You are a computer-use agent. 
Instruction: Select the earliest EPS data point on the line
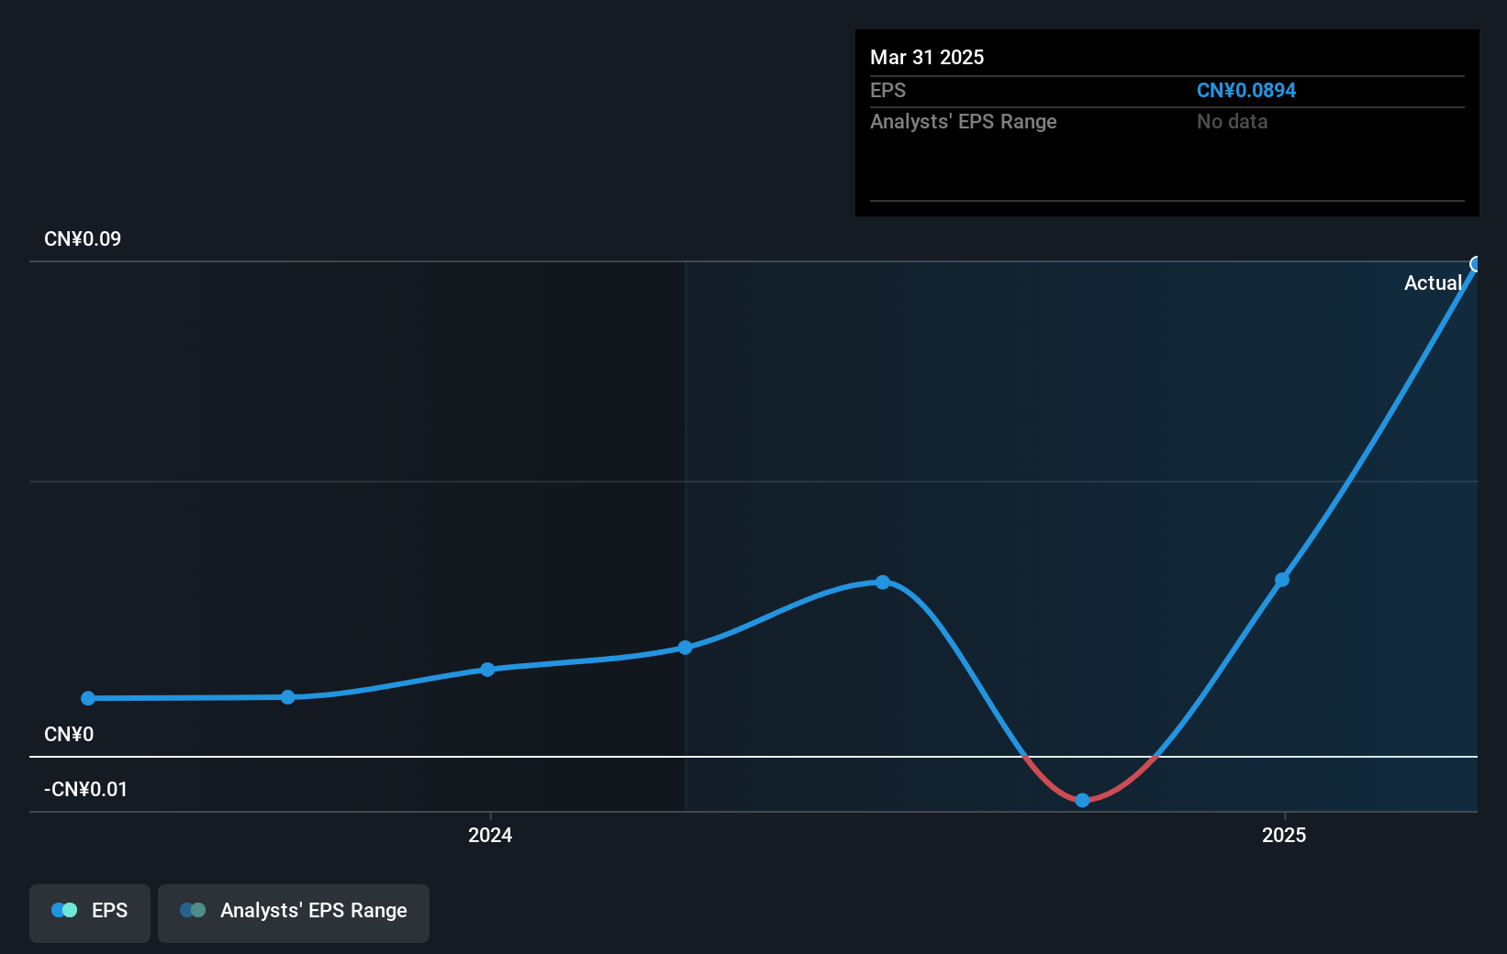point(88,698)
